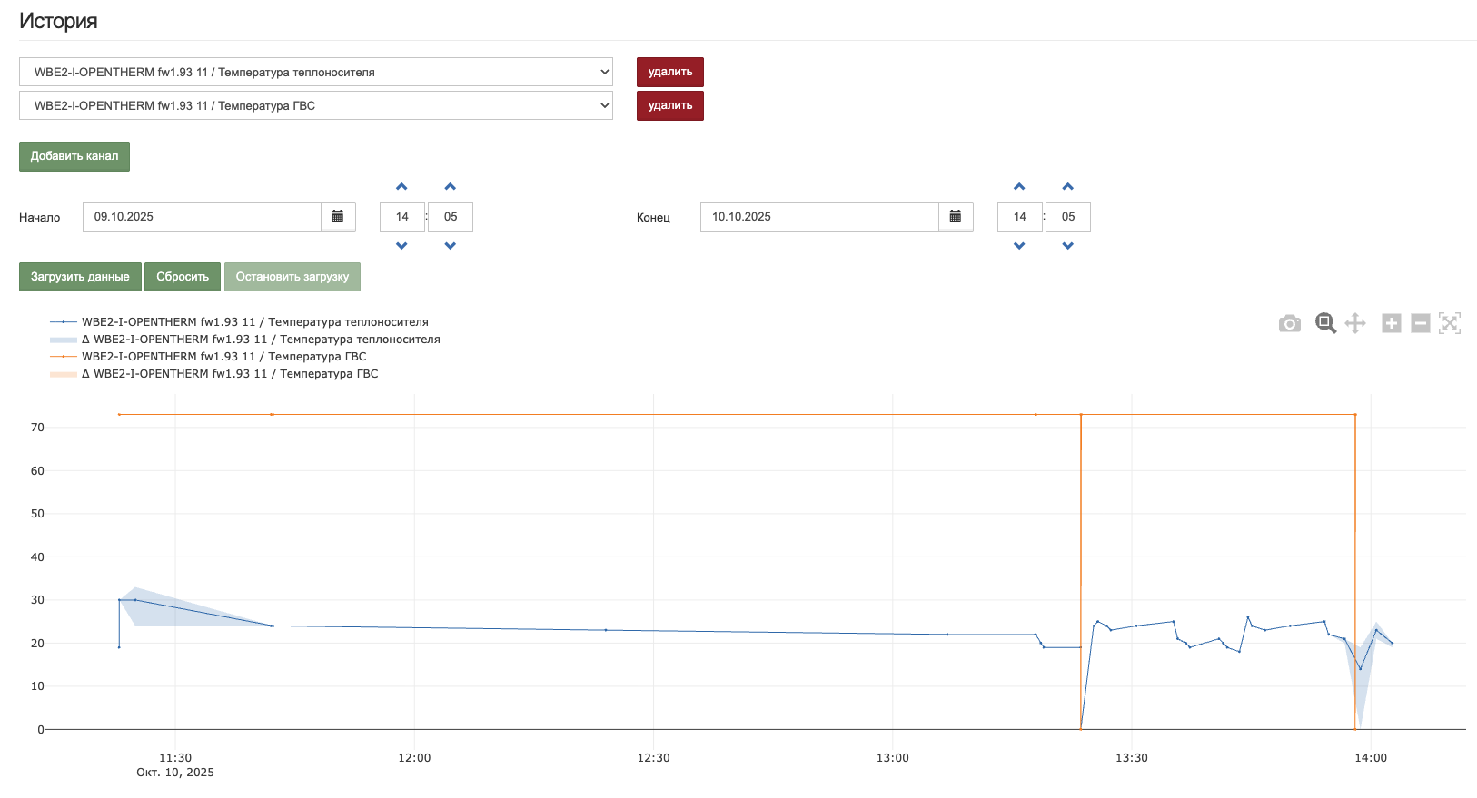Image resolution: width=1477 pixels, height=798 pixels.
Task: Zoom out with the minus icon
Action: pyautogui.click(x=1421, y=324)
